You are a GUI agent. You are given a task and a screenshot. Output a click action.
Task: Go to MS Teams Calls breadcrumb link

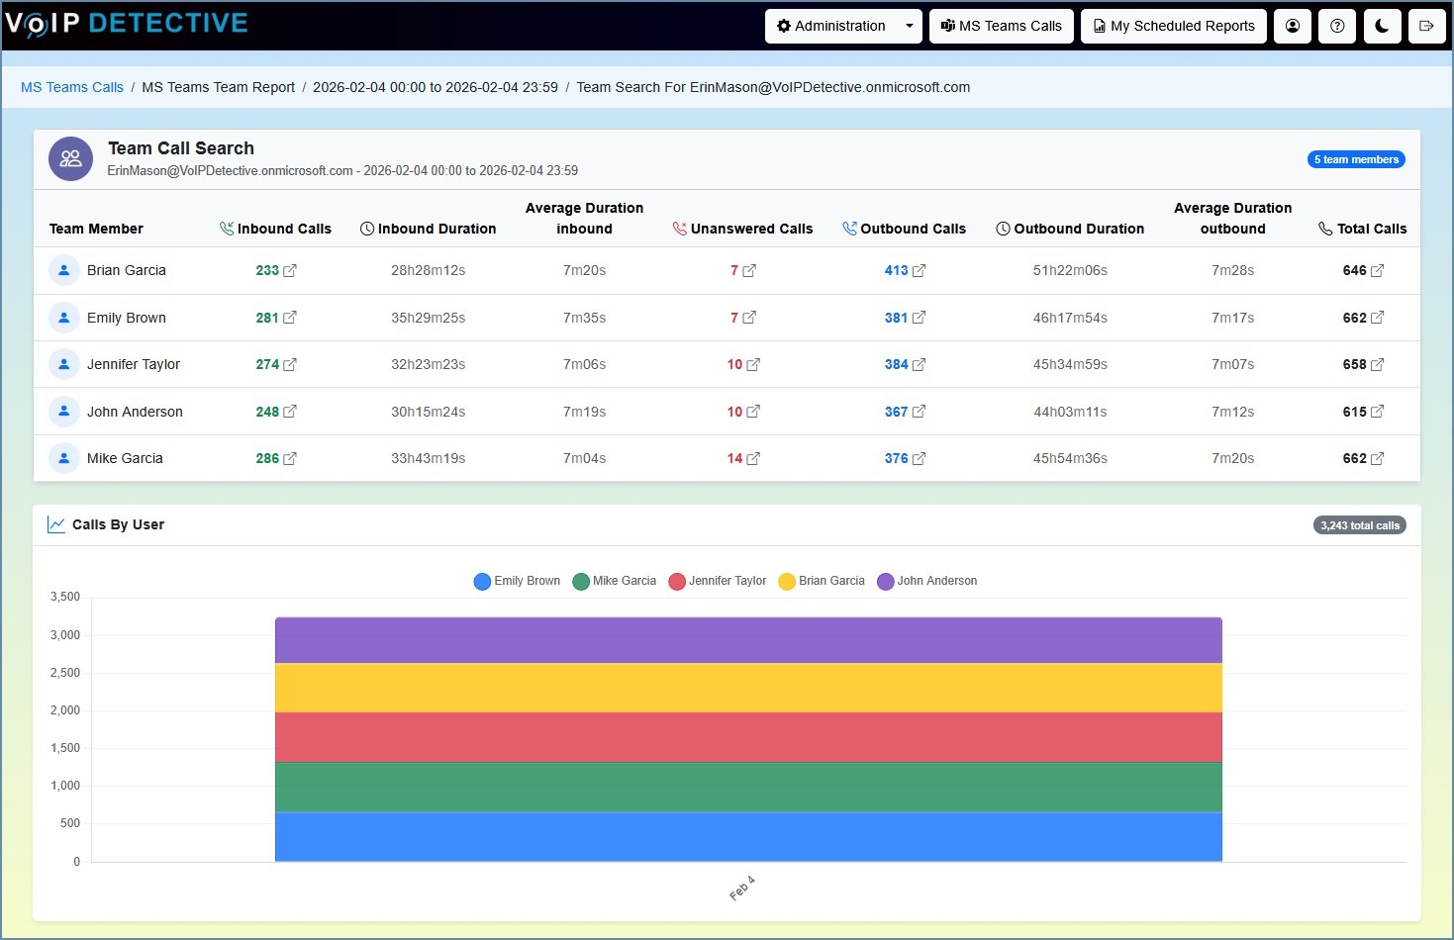point(72,87)
